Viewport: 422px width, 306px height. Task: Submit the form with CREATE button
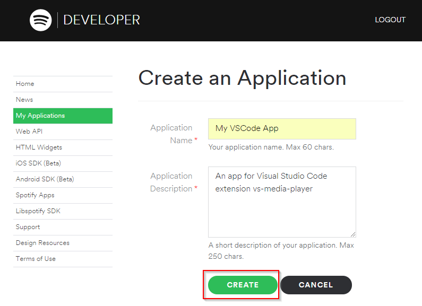(243, 285)
